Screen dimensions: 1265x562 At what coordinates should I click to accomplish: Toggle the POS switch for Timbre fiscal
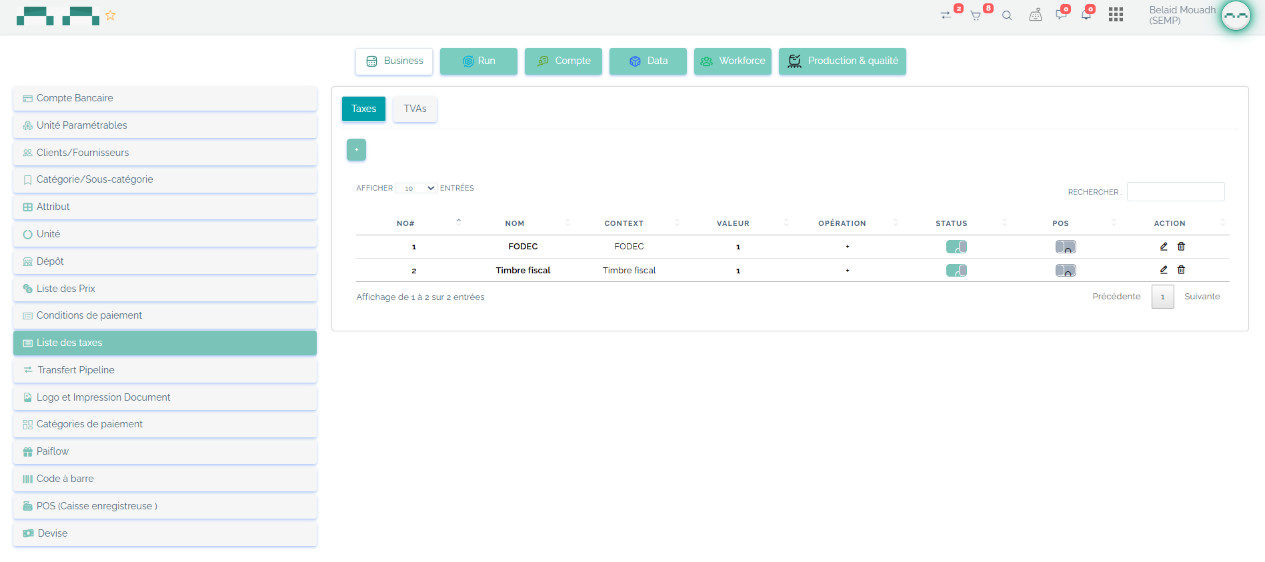(1066, 270)
